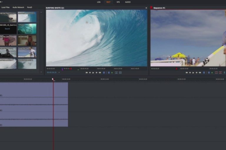Select the surfer holding board thumbnail

tap(27, 52)
